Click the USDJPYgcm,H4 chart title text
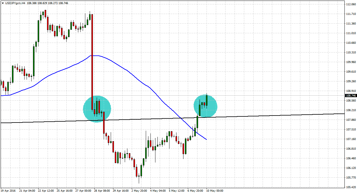This screenshot has width=357, height=194. point(15,3)
